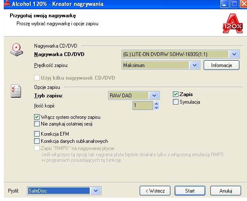The image size is (247, 201).
Task: Go back with the Wstecz button
Action: coord(155,191)
